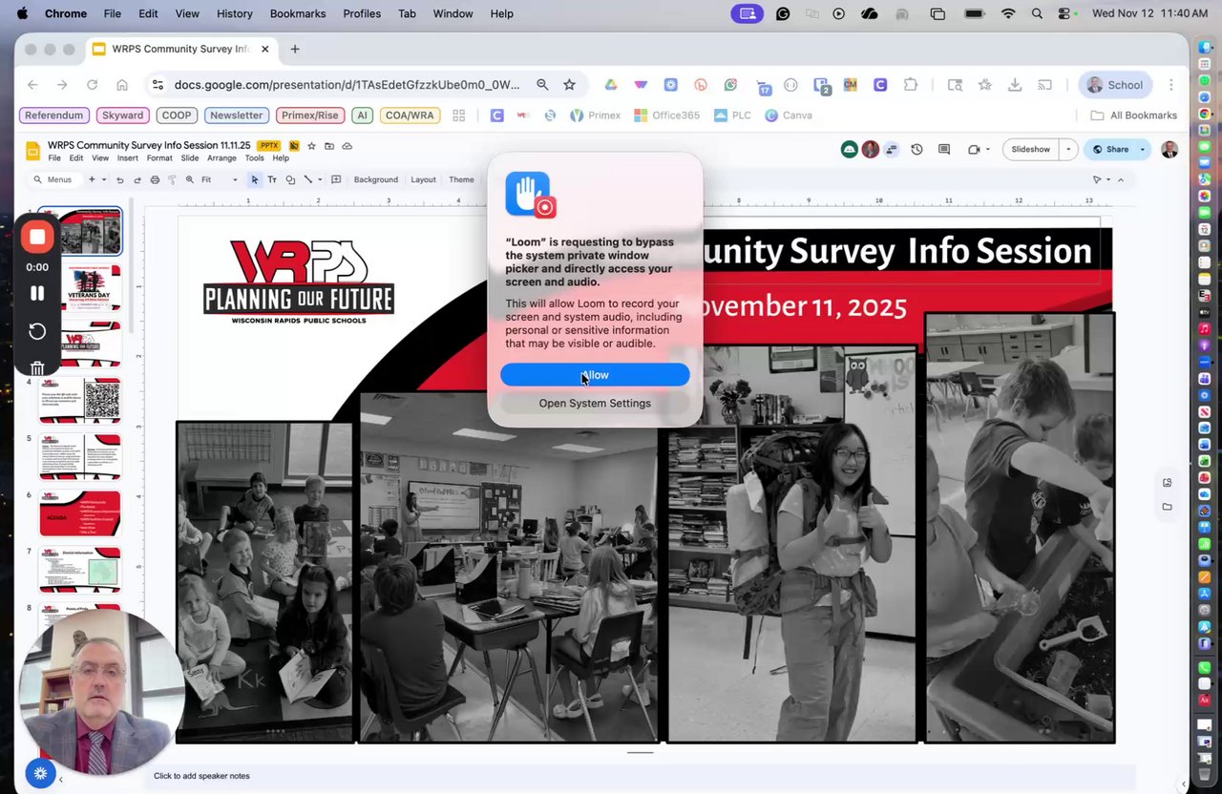The image size is (1222, 794).
Task: Open the Tools menu in Slides
Action: [254, 158]
